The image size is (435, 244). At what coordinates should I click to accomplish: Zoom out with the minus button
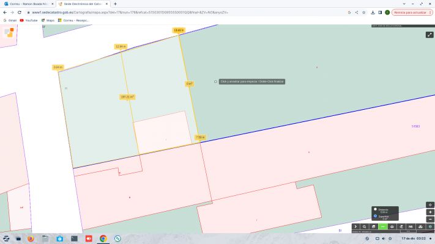pos(430,219)
